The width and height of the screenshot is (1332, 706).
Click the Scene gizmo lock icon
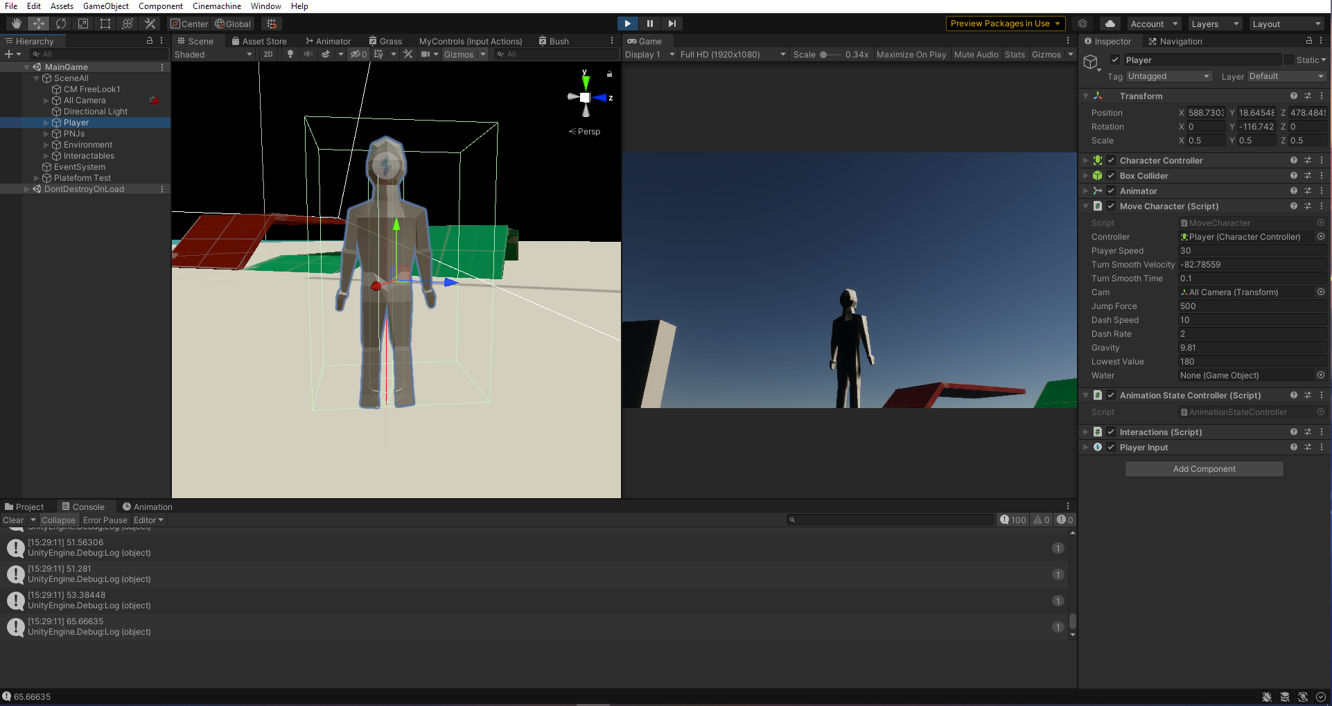tap(609, 73)
